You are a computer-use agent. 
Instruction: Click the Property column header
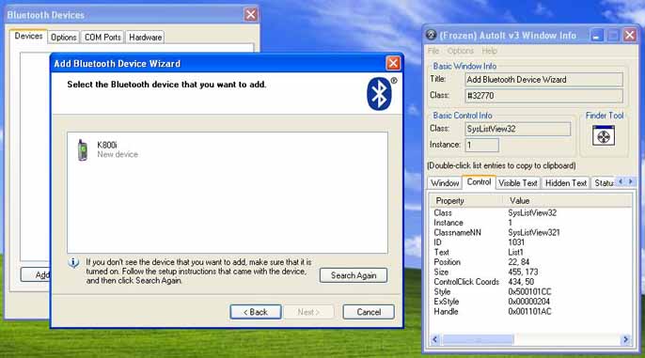pyautogui.click(x=467, y=200)
